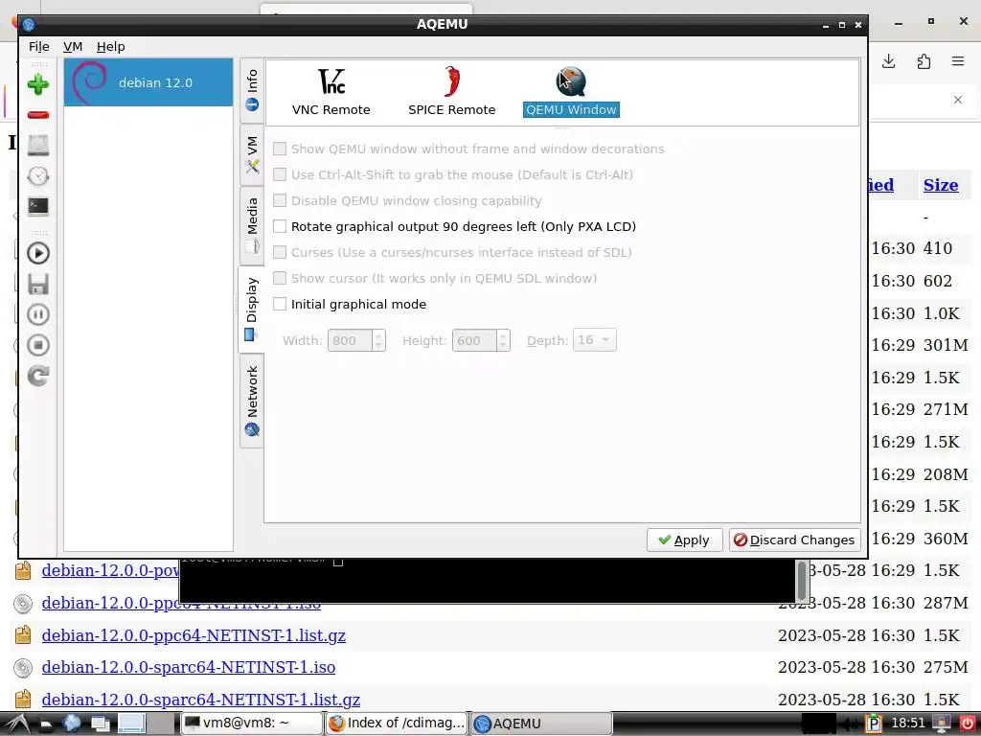Click the browser downloads icon
981x736 pixels.
pos(888,61)
